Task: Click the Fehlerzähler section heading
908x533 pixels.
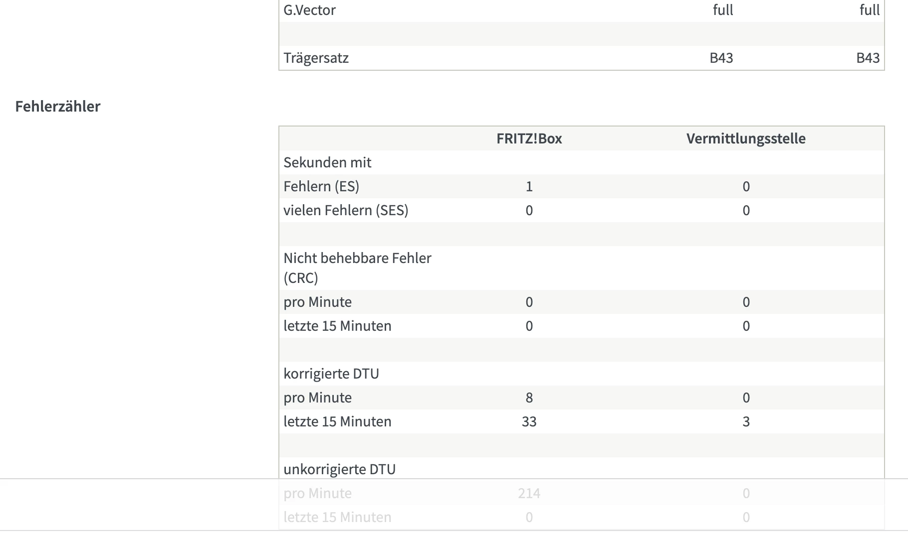Action: (58, 106)
